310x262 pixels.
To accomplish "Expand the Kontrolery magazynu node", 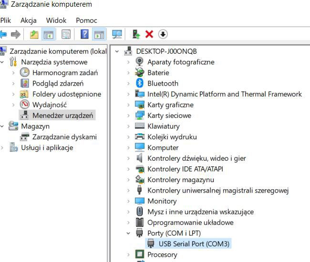I will click(x=128, y=180).
